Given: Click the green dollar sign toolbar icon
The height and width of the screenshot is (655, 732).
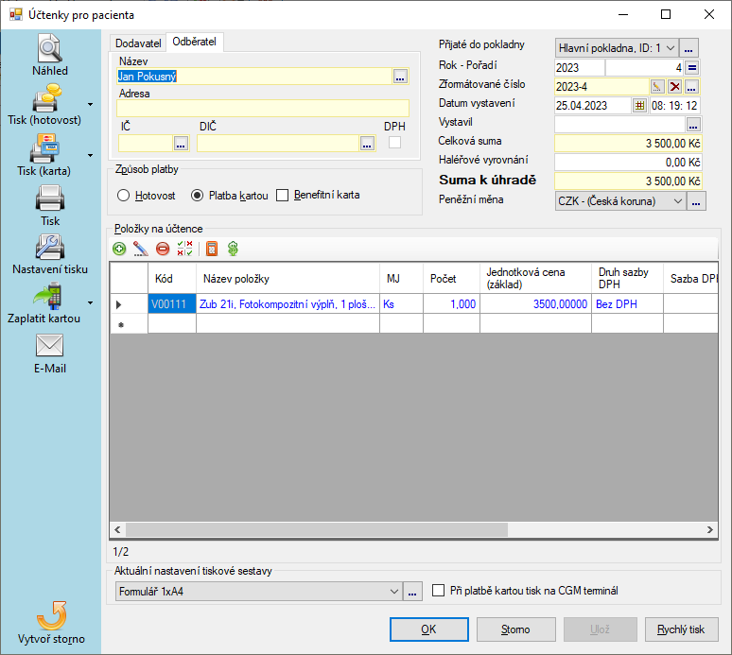Looking at the screenshot, I should (x=233, y=249).
